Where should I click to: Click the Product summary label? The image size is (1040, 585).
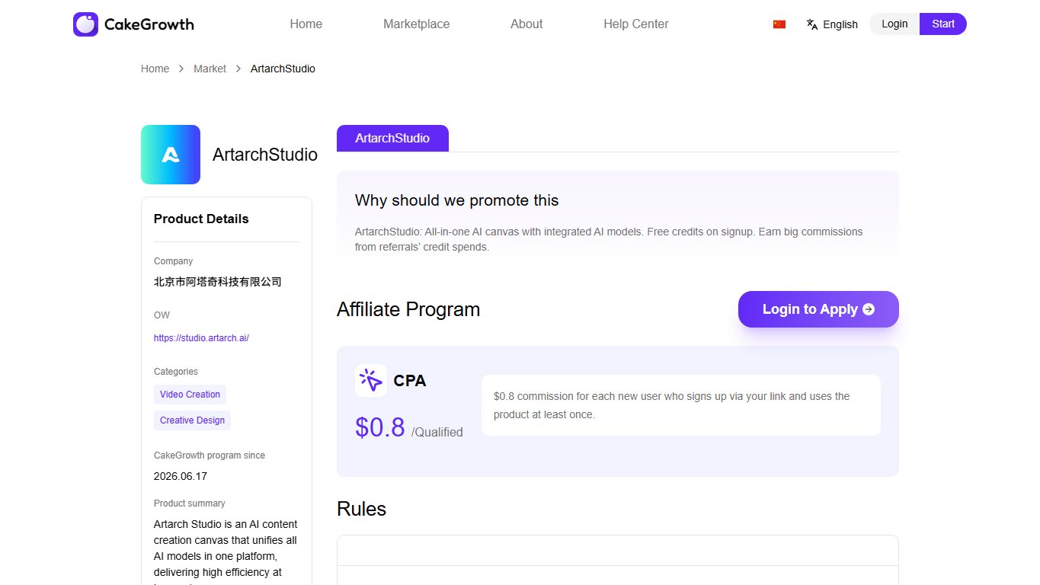pyautogui.click(x=190, y=503)
